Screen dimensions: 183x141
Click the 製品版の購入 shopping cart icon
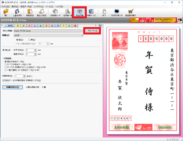coord(131,13)
